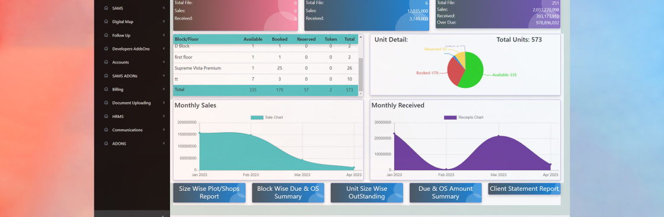The height and width of the screenshot is (217, 664).
Task: Click the Block/Floor column header
Action: pyautogui.click(x=187, y=39)
